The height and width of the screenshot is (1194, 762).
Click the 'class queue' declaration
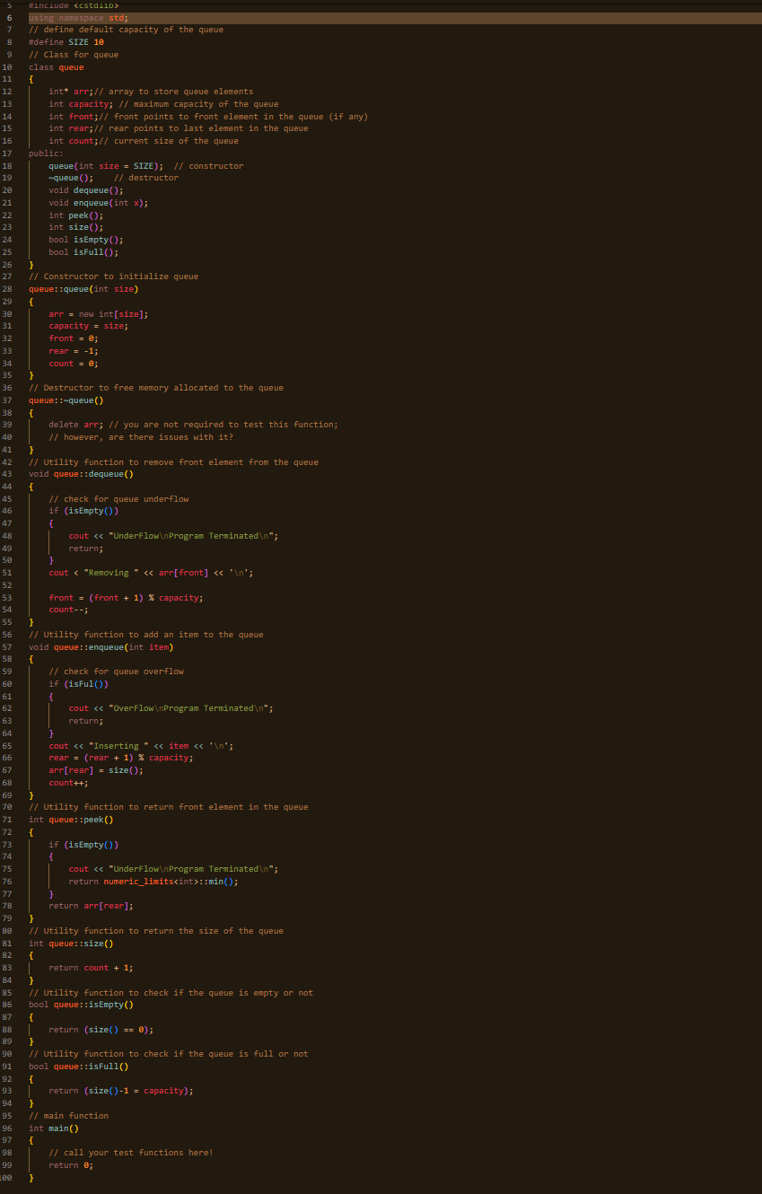(57, 66)
